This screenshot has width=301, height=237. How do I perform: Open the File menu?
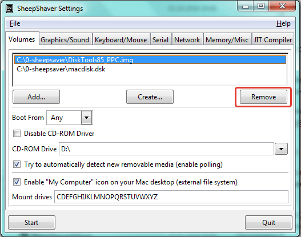[15, 23]
